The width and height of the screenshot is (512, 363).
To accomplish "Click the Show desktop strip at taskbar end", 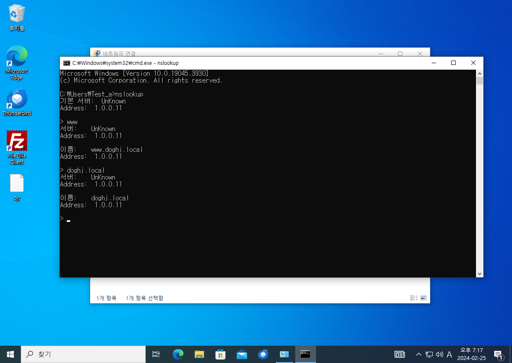I will (511, 354).
